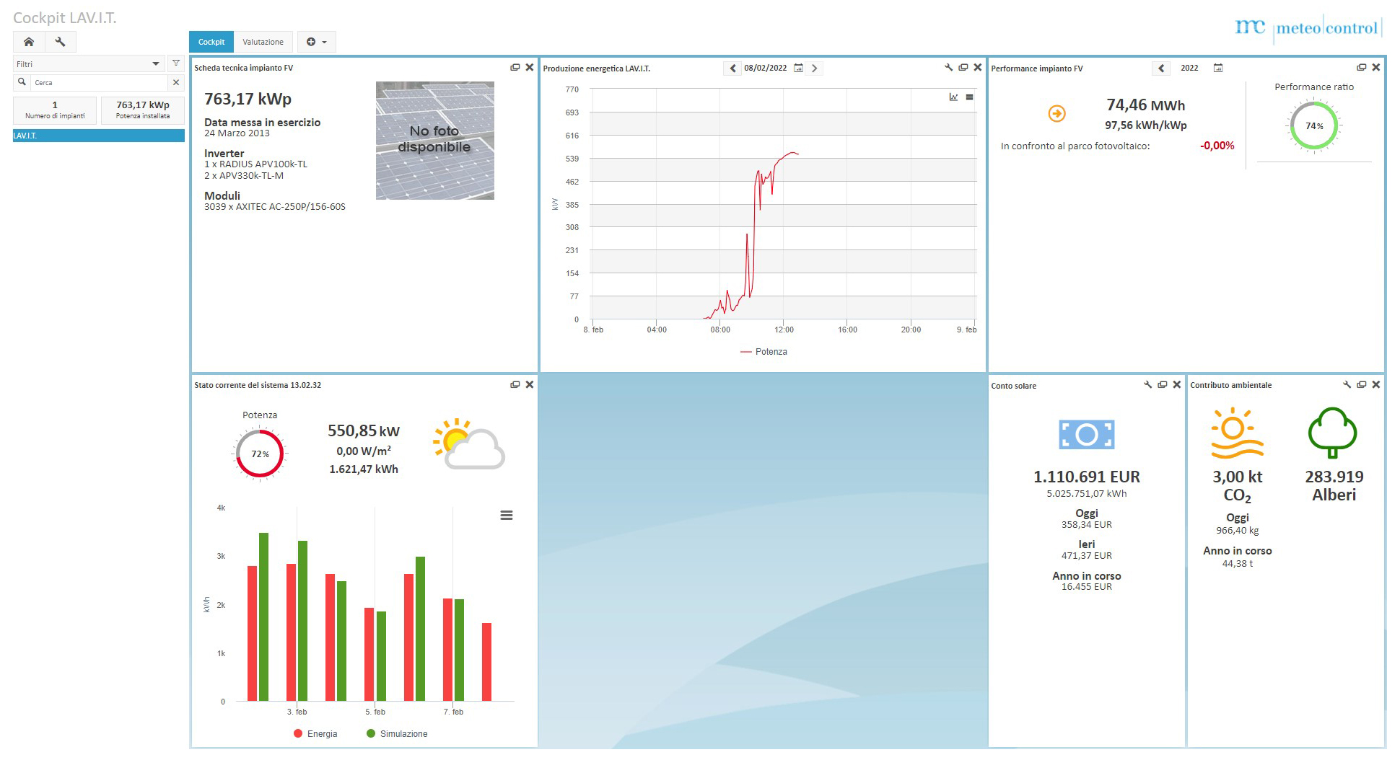Toggle the Simulazione series in the legend
Screen dimensions: 1400x760
(397, 734)
